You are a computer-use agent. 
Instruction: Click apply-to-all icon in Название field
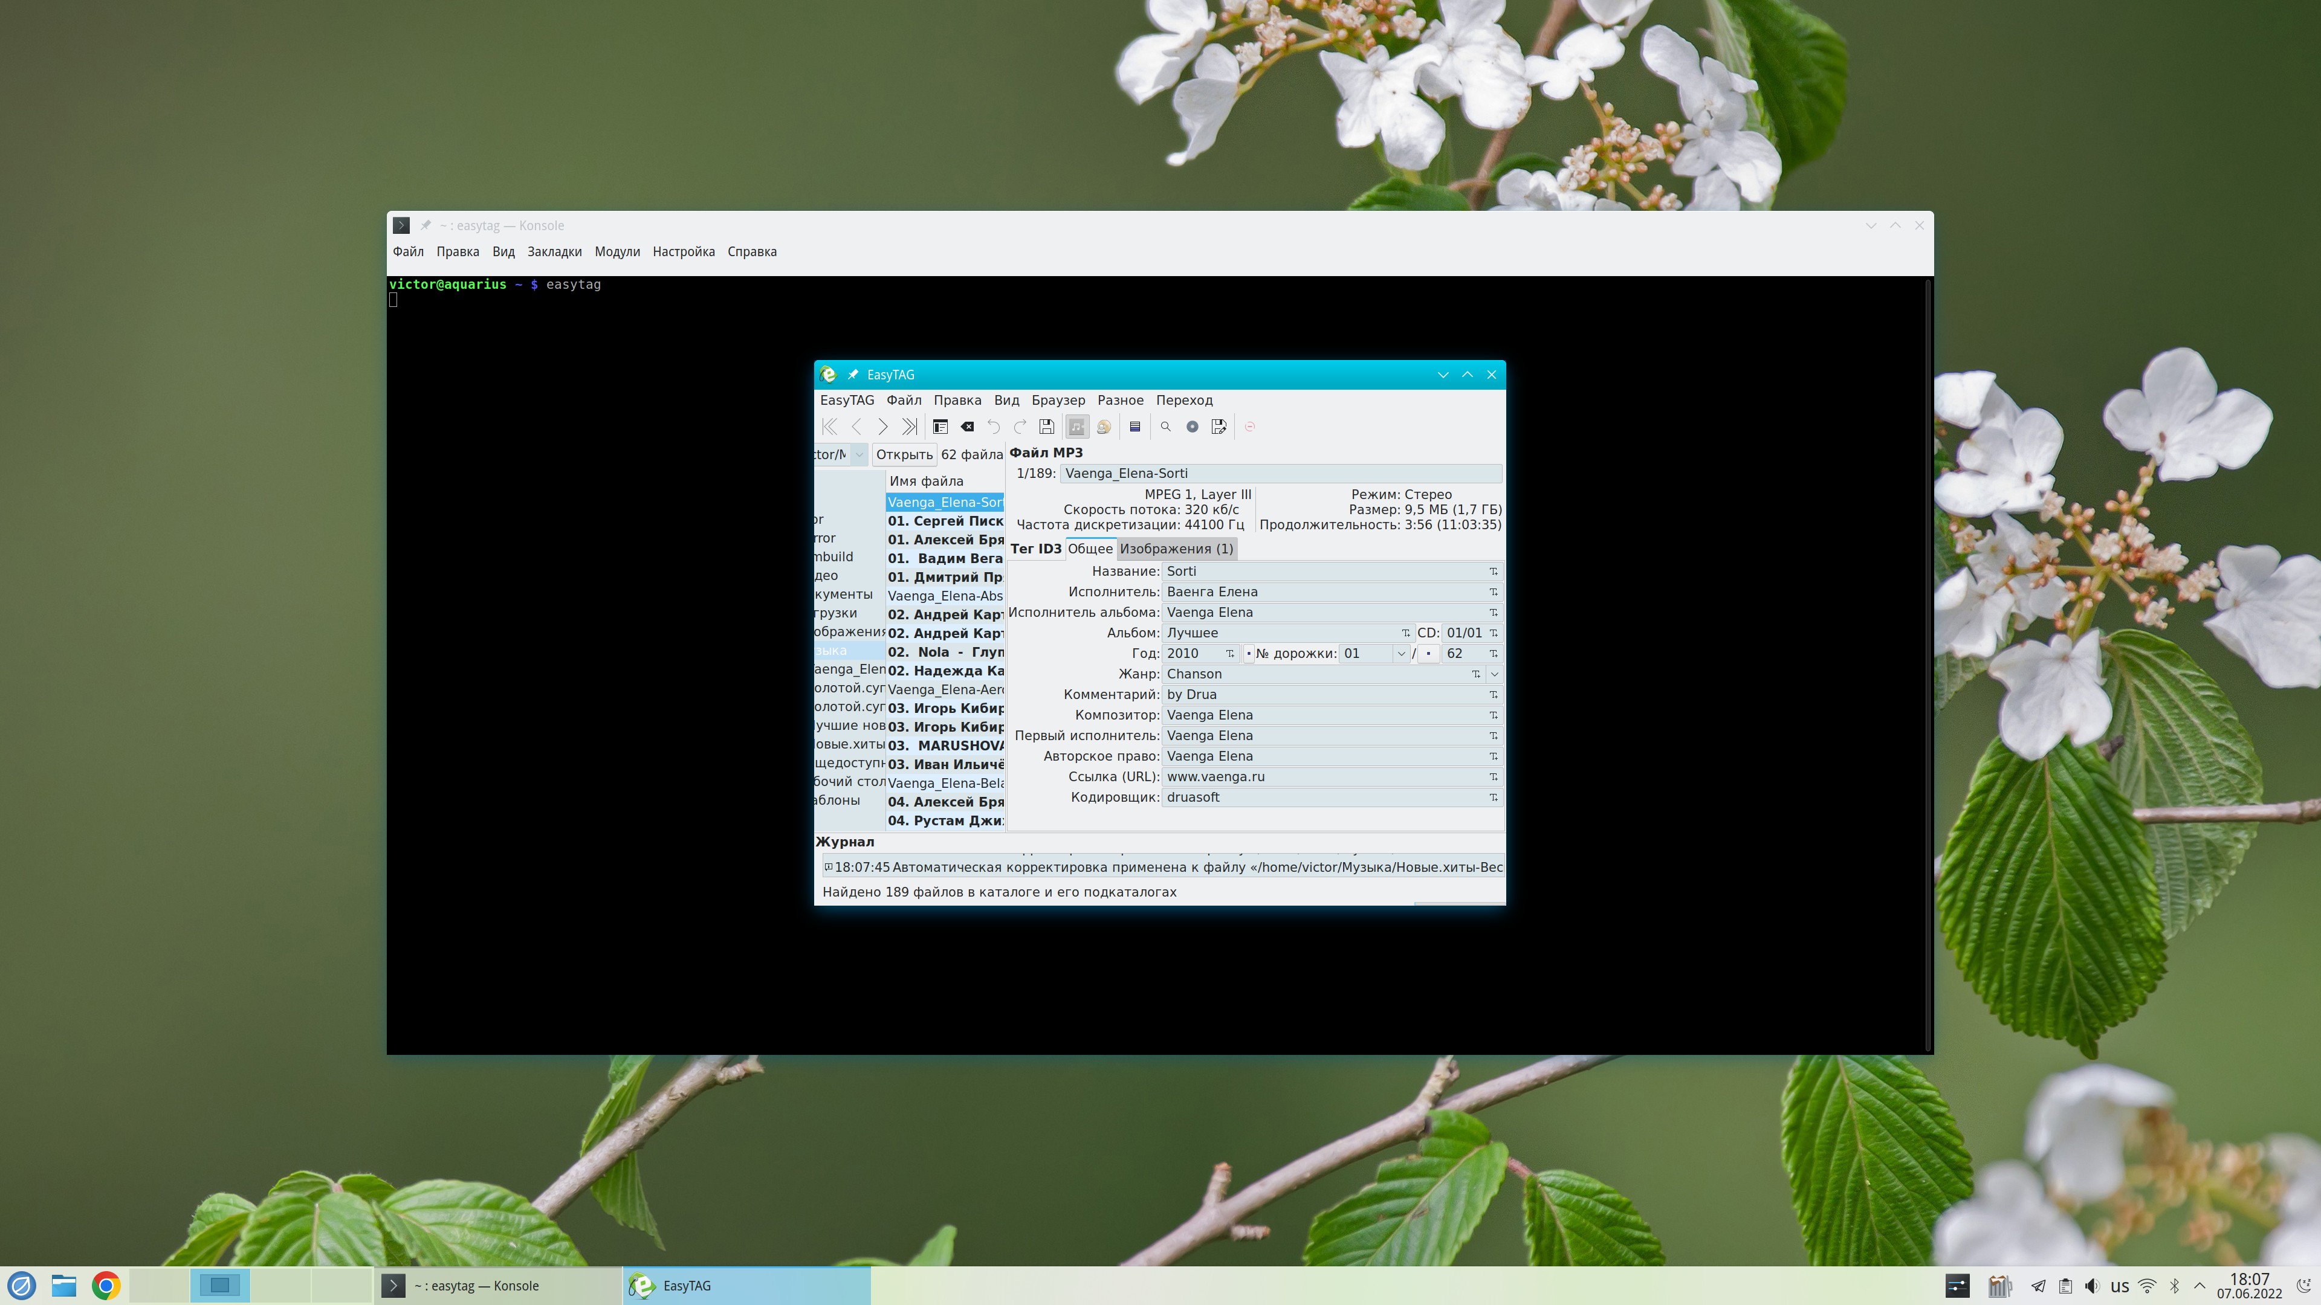[1493, 572]
